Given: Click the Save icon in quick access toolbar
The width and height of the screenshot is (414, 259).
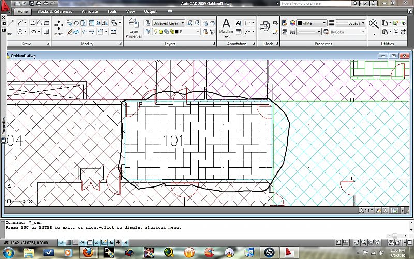Looking at the screenshot, I should point(31,4).
